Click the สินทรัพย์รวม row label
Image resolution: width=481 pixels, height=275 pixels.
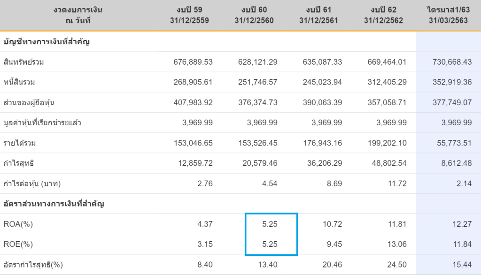point(24,62)
